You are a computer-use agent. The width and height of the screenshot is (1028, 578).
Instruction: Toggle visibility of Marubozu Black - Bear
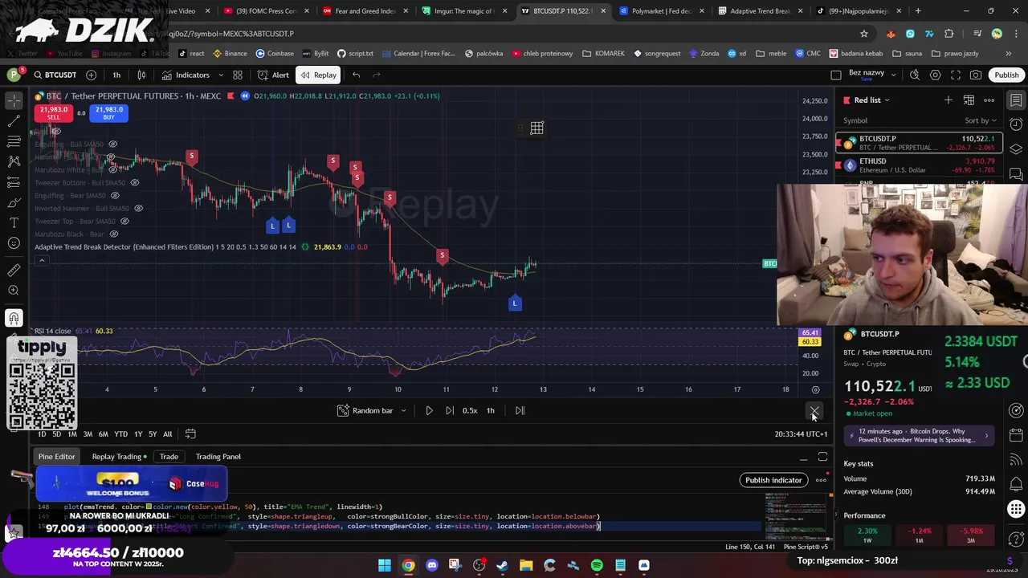[113, 234]
